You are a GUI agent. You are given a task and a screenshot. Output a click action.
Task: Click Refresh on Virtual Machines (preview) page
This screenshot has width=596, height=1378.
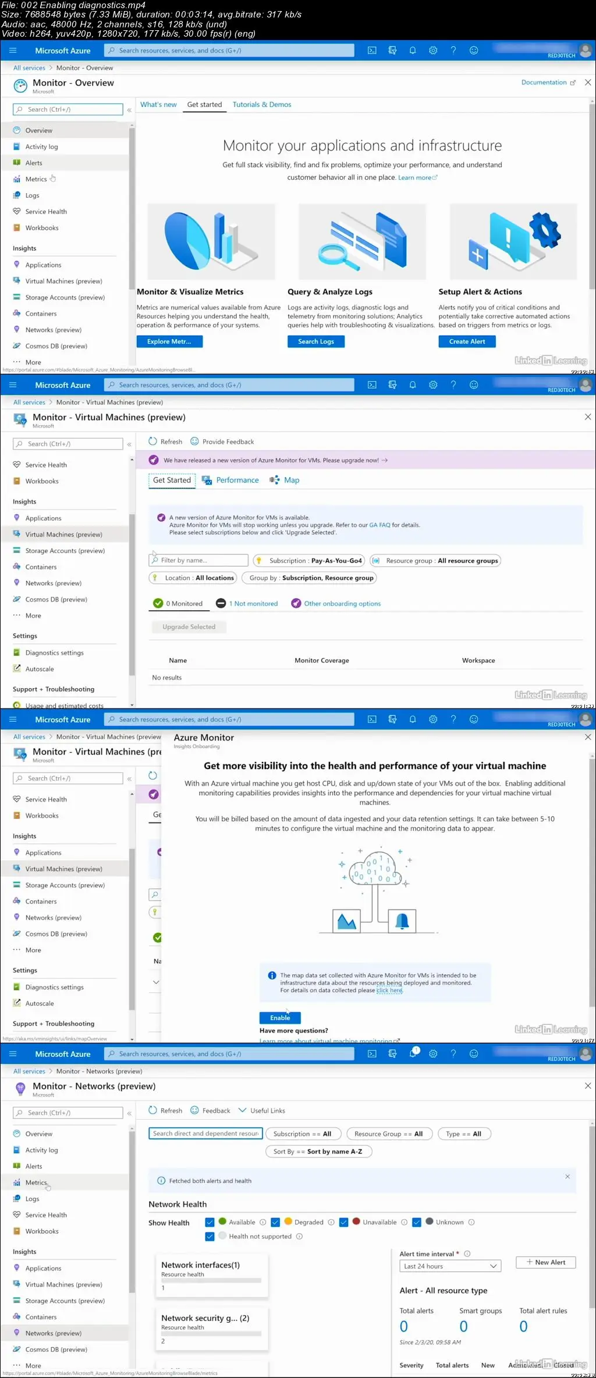click(165, 441)
